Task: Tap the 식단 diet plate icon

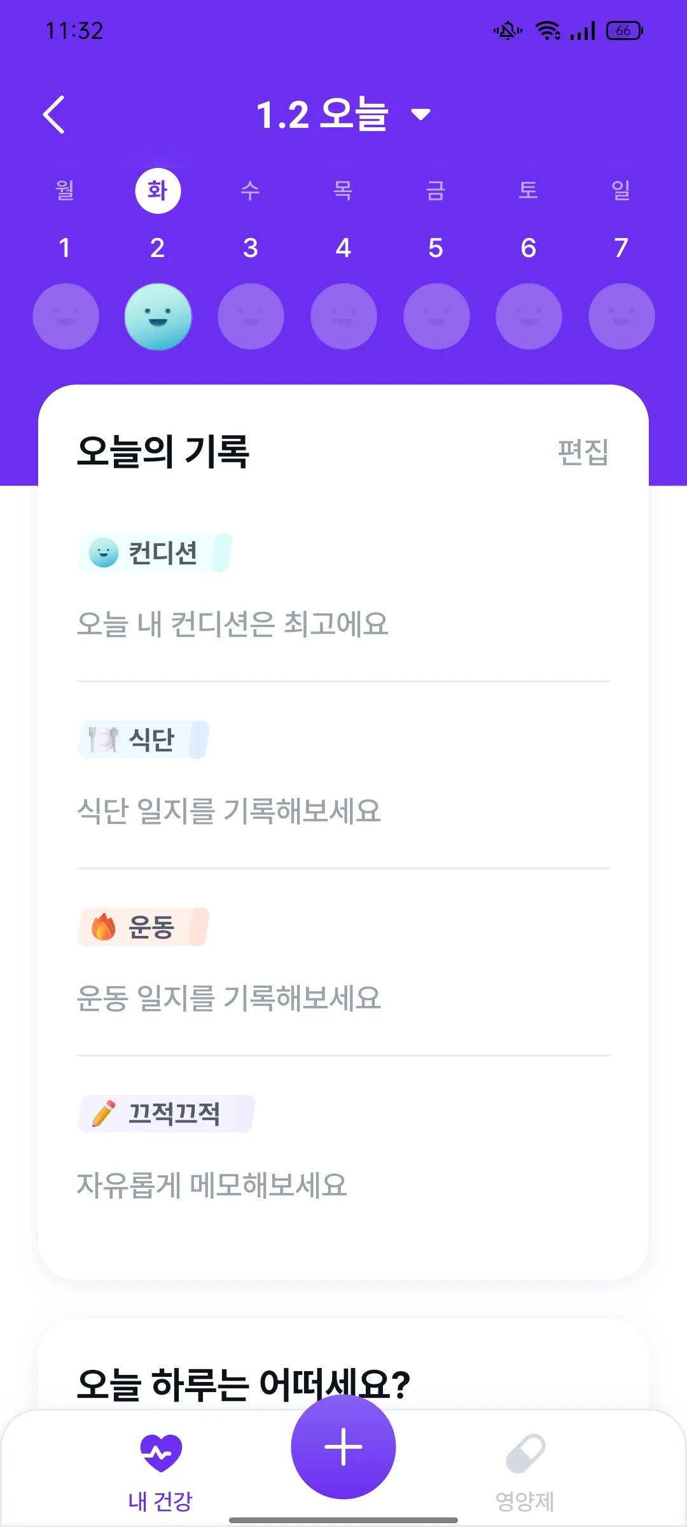Action: [x=104, y=739]
